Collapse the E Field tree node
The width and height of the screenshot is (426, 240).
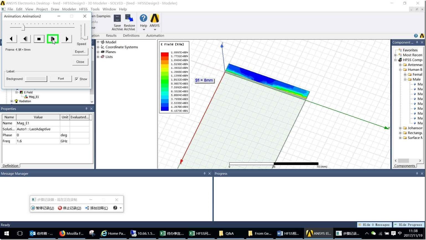[x=17, y=92]
